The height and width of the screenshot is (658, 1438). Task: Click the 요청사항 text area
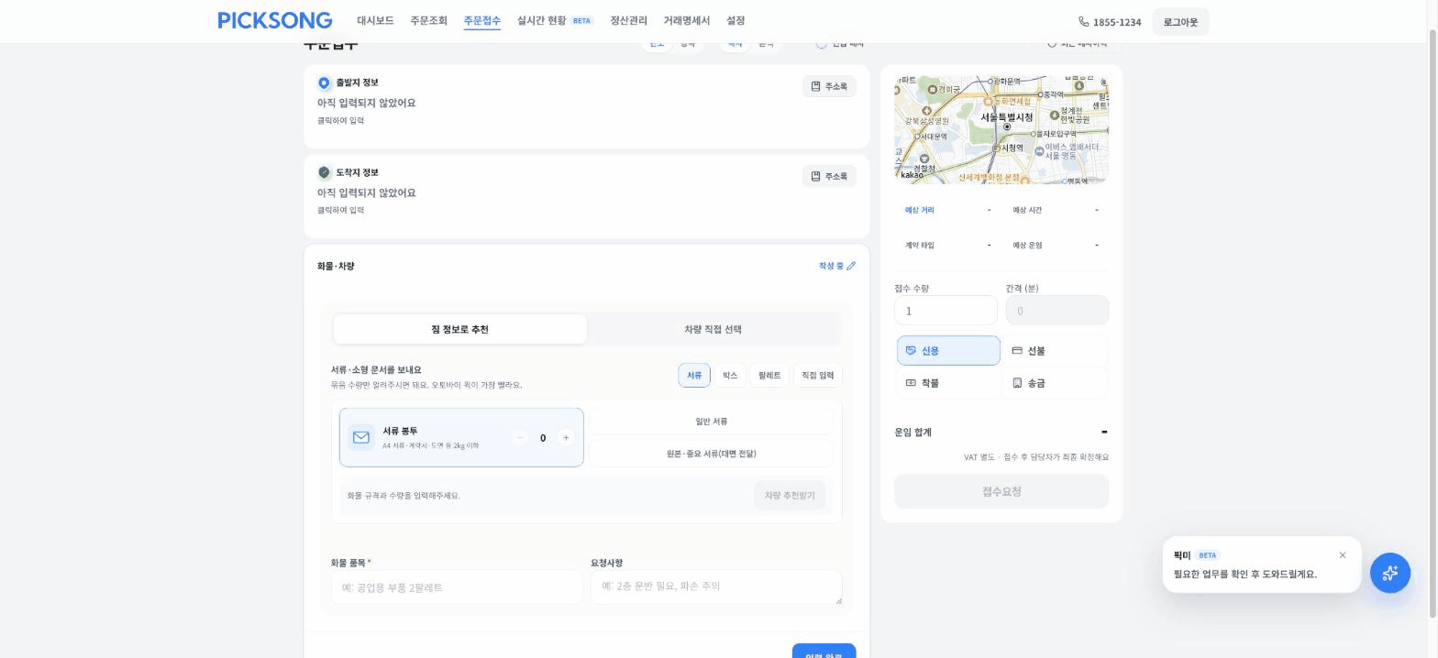(716, 587)
